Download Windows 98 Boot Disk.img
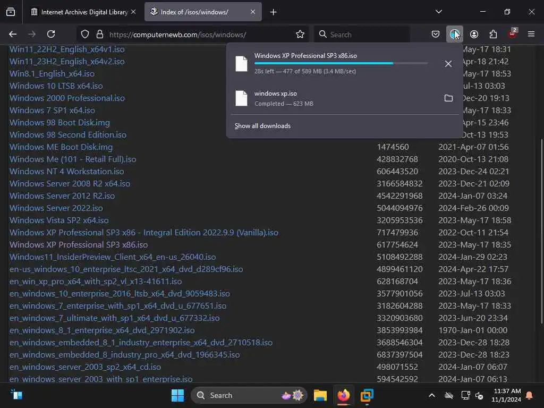Viewport: 544px width, 408px height. coord(59,123)
